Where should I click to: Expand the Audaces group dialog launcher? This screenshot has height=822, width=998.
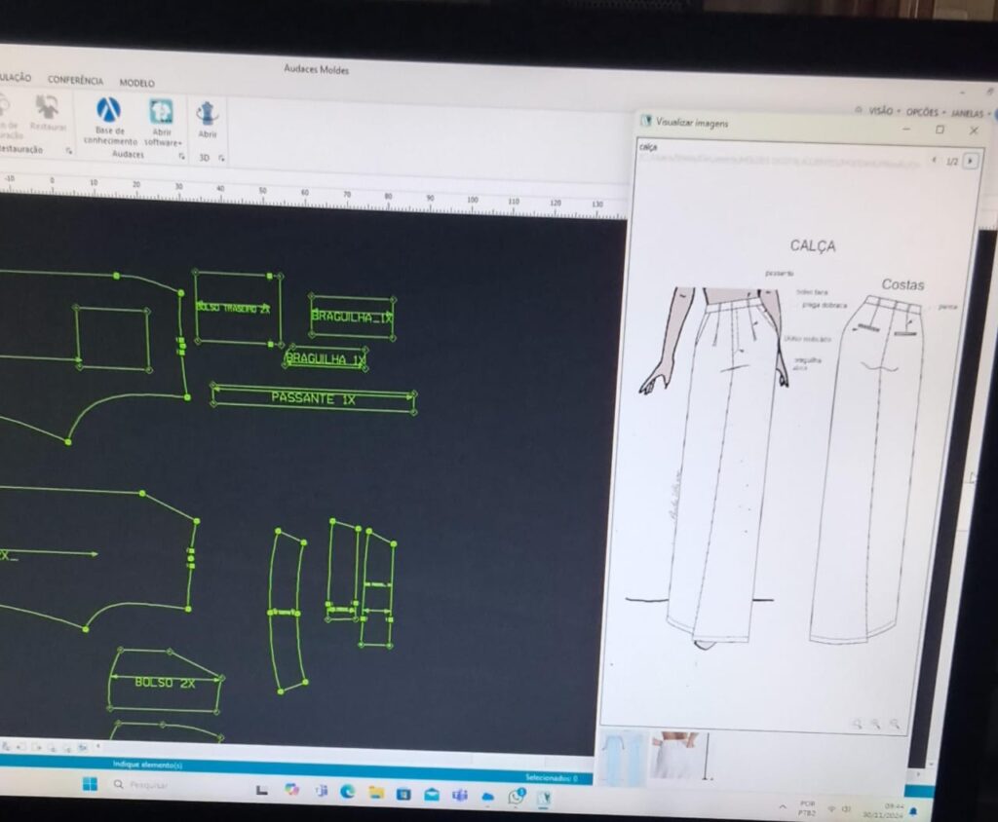(x=181, y=156)
